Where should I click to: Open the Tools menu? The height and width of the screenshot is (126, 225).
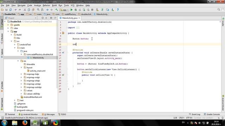pos(66,6)
